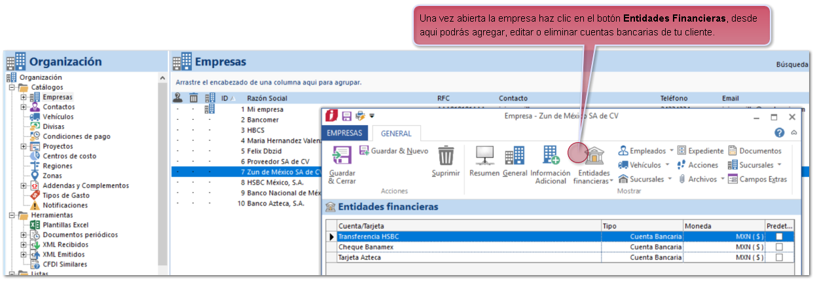
Task: Click quick access print-save icon
Action: click(360, 116)
